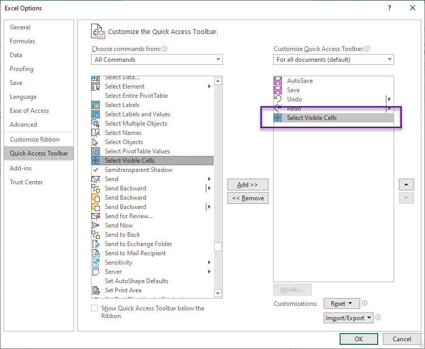Select the Set AutoShape Defaults command
Image resolution: width=425 pixels, height=349 pixels.
click(x=152, y=281)
